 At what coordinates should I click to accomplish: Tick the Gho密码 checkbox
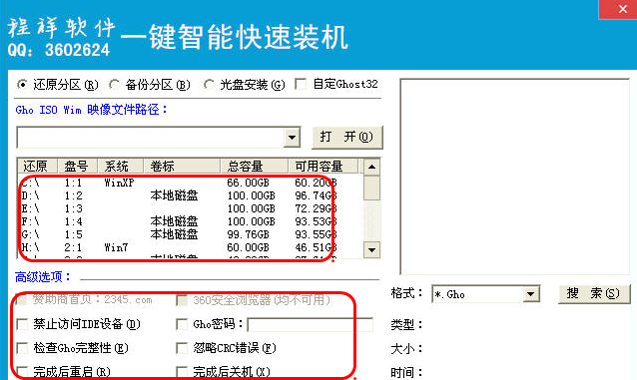(182, 324)
